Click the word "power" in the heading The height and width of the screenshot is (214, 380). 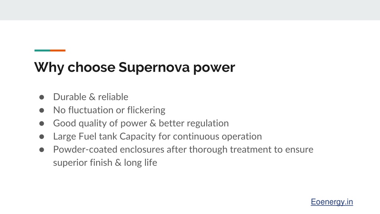(214, 68)
